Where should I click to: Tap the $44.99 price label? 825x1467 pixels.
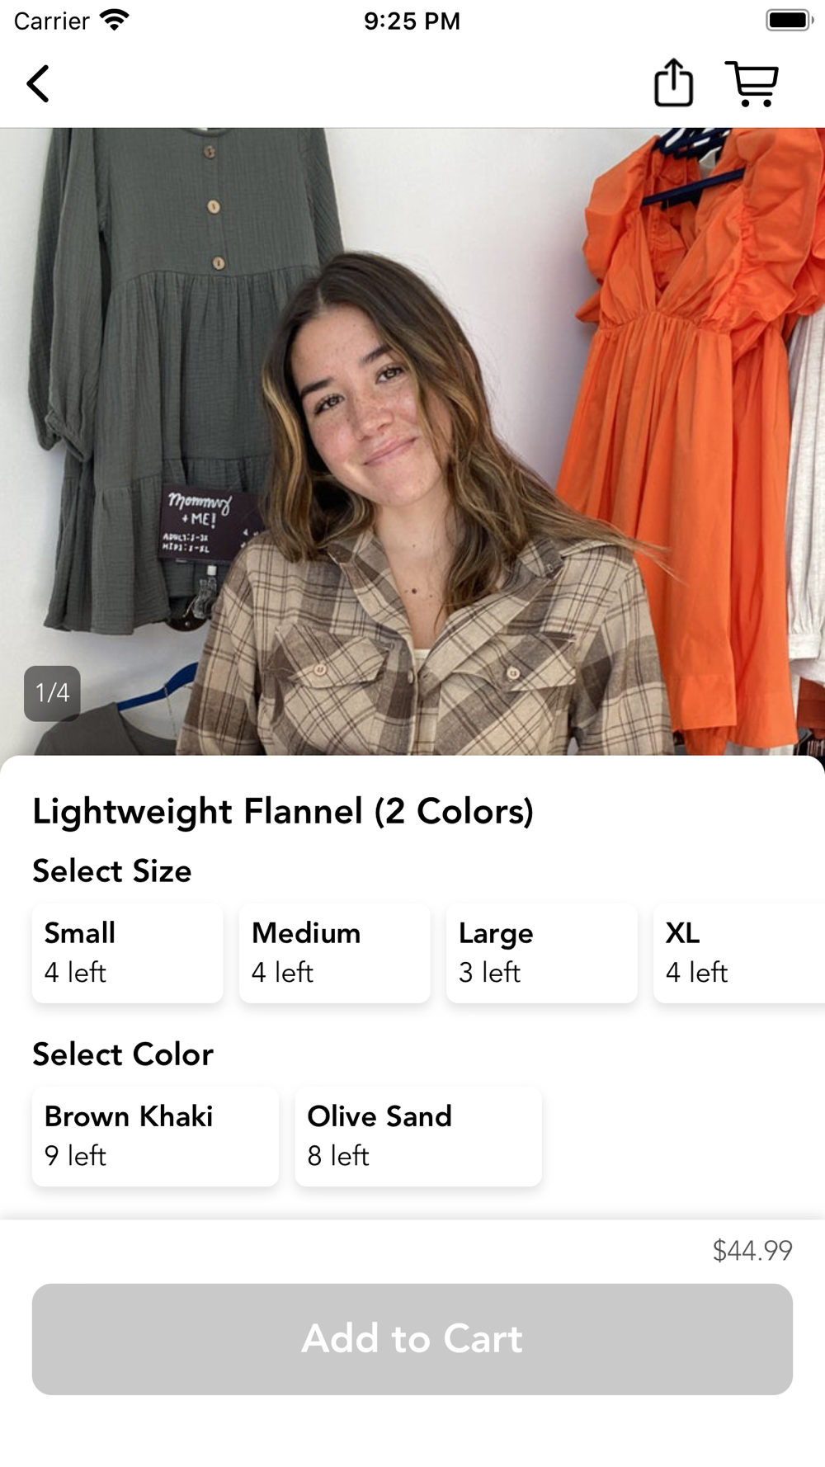point(752,1251)
